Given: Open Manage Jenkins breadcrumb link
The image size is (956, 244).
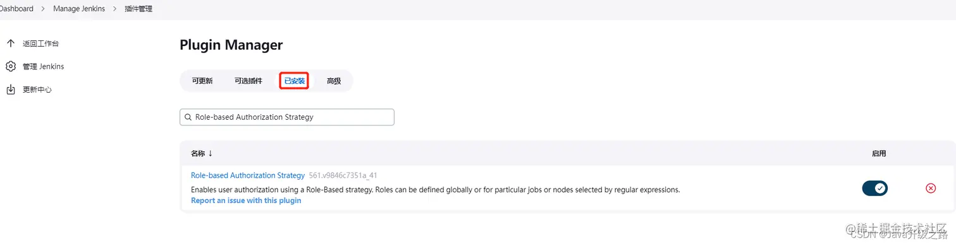Looking at the screenshot, I should click(80, 9).
